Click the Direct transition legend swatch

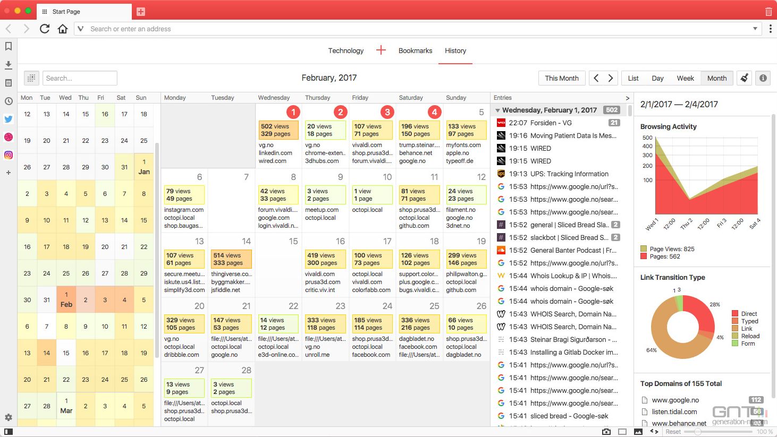click(x=735, y=314)
